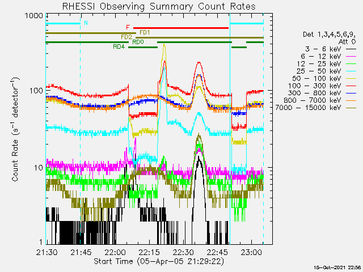Viewport: 363px width, 272px height.
Task: Click the magenta legend line for 6 - 12 keV
Action: click(351, 57)
